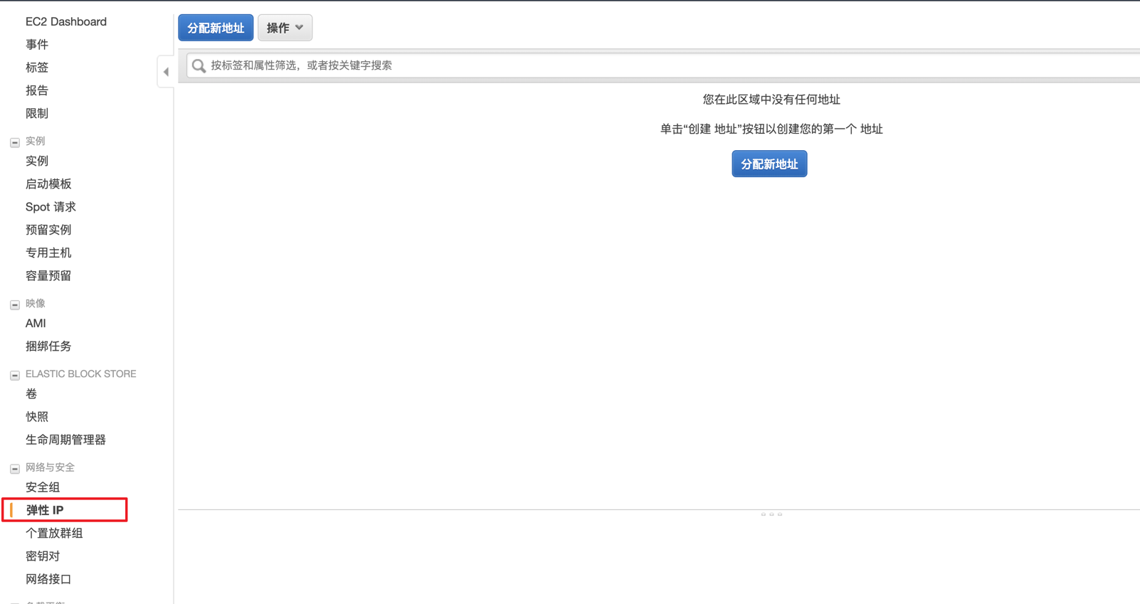The width and height of the screenshot is (1140, 604).
Task: Open 快照 under Elastic Block Store
Action: 37,417
